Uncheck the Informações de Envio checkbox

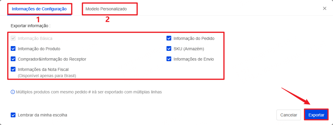tap(169, 59)
